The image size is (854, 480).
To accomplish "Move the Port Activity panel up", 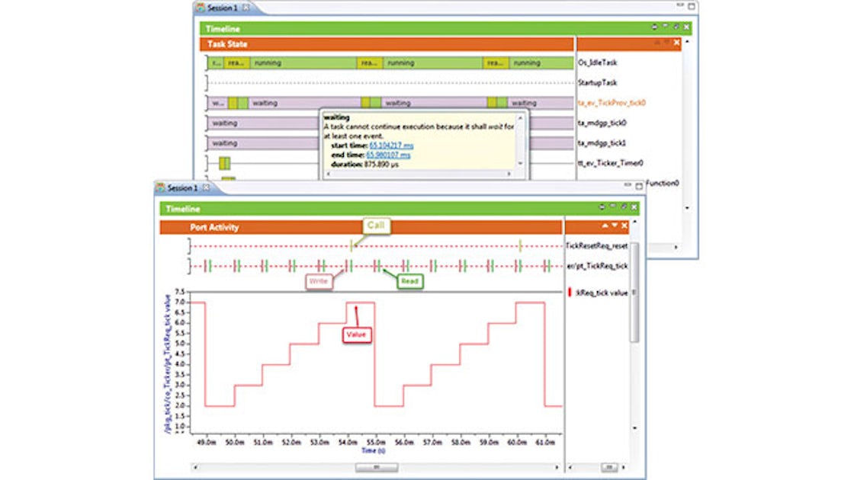I will click(x=605, y=226).
